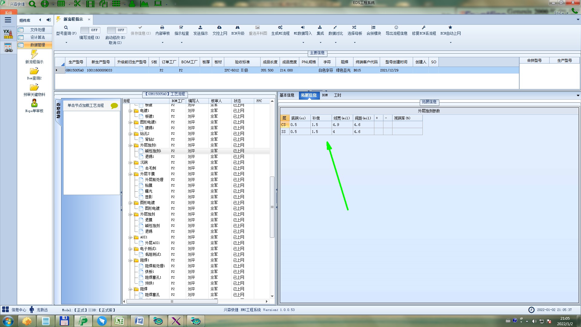Switch to the BOM tab

[x=325, y=95]
